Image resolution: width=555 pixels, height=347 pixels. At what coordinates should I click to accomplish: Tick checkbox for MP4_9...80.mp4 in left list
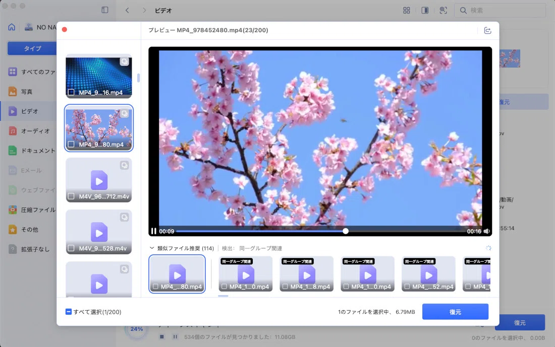click(71, 144)
